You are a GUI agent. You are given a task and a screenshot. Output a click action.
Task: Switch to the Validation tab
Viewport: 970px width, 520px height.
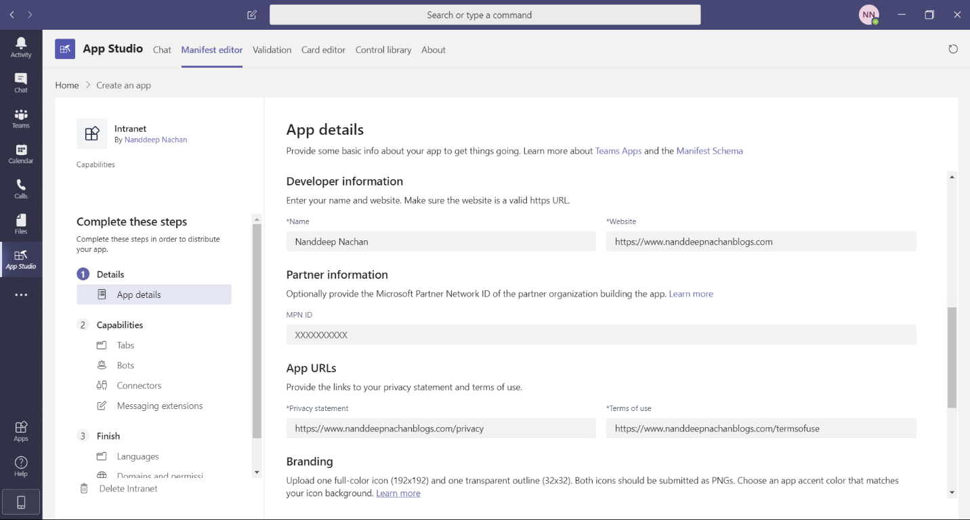coord(272,49)
